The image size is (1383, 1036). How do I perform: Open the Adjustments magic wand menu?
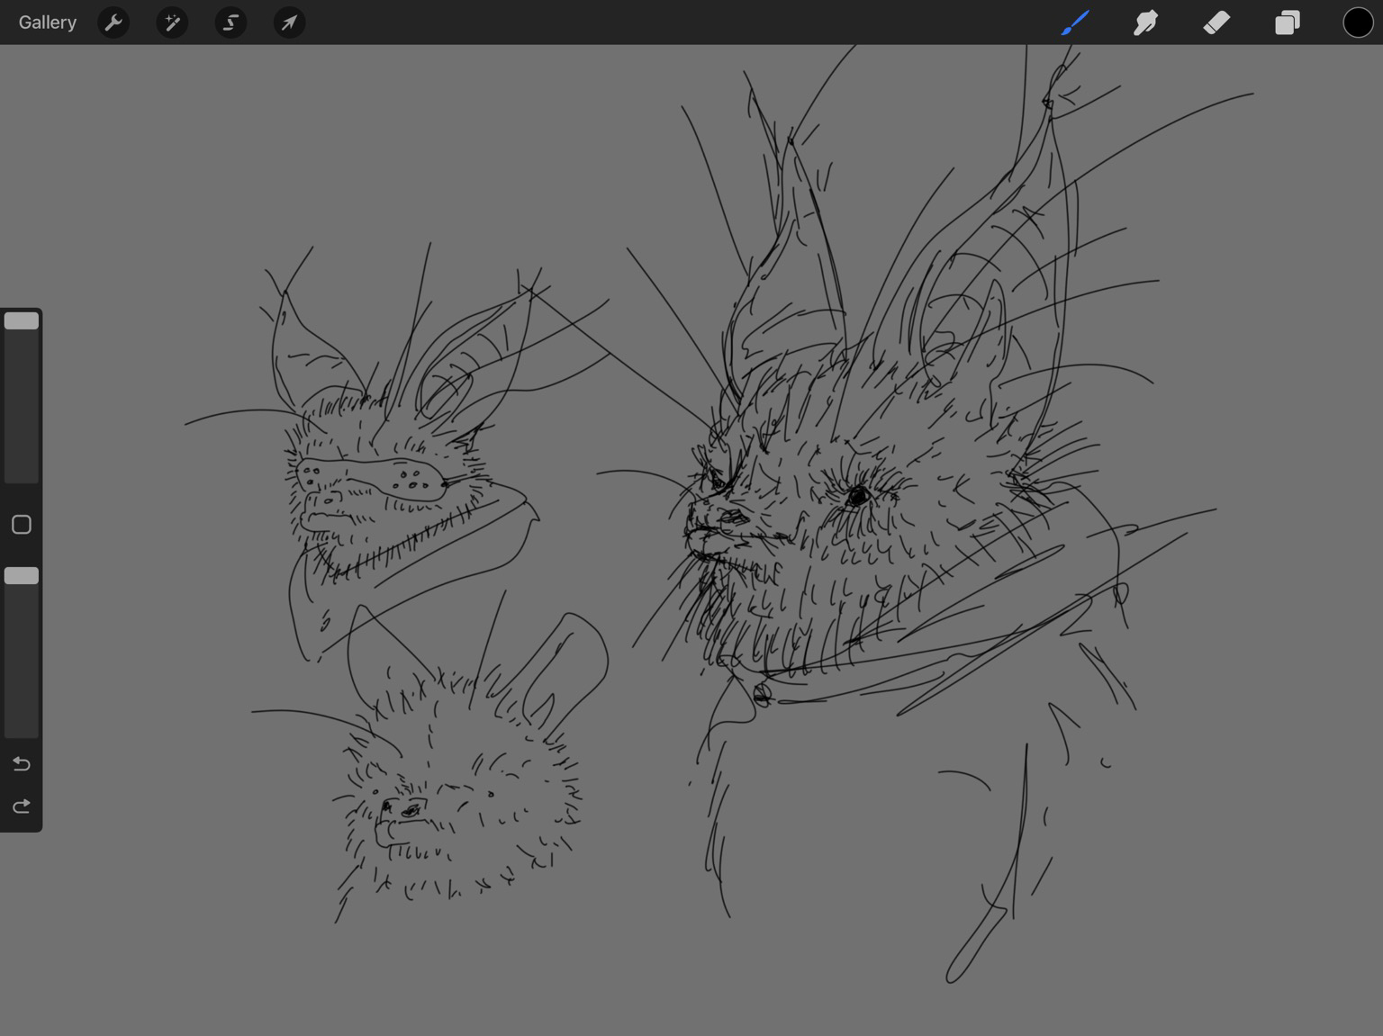[x=172, y=23]
